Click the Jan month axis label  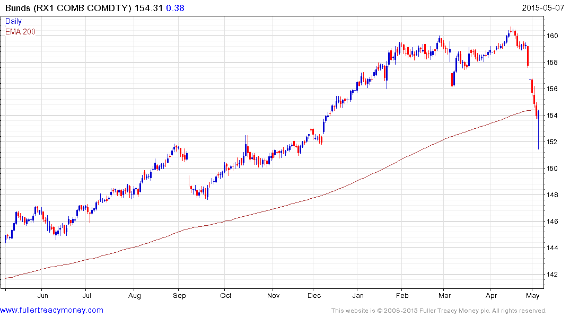358,295
